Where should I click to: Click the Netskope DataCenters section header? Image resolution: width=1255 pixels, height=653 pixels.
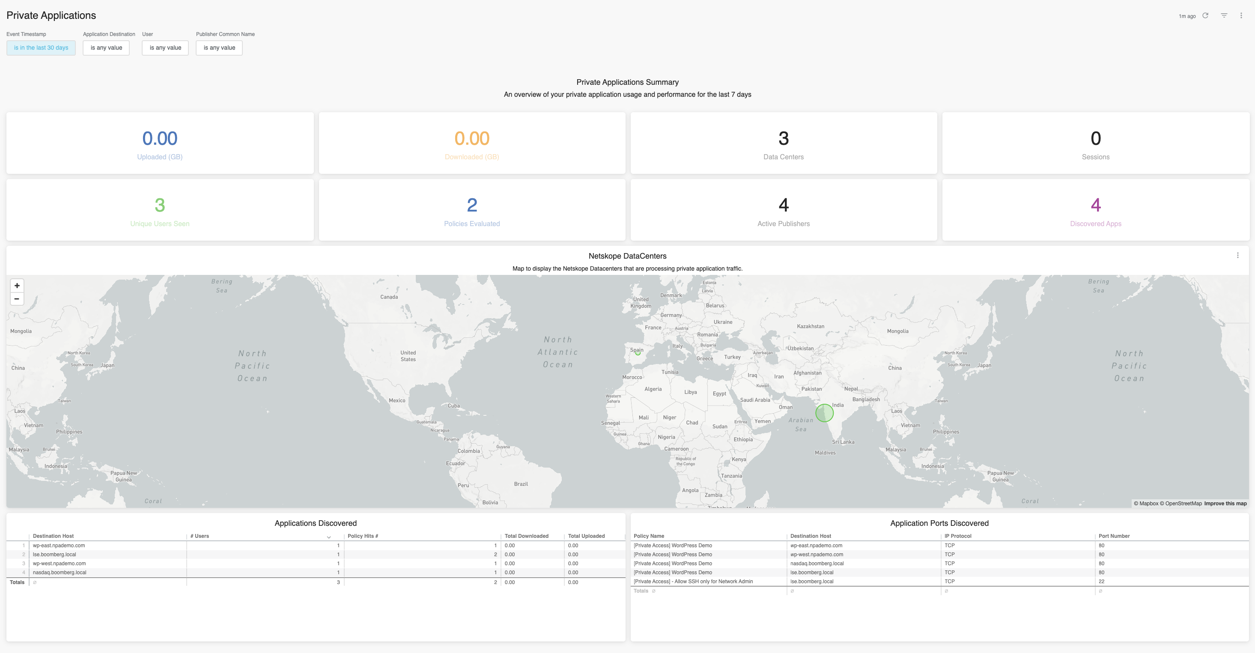(x=628, y=256)
